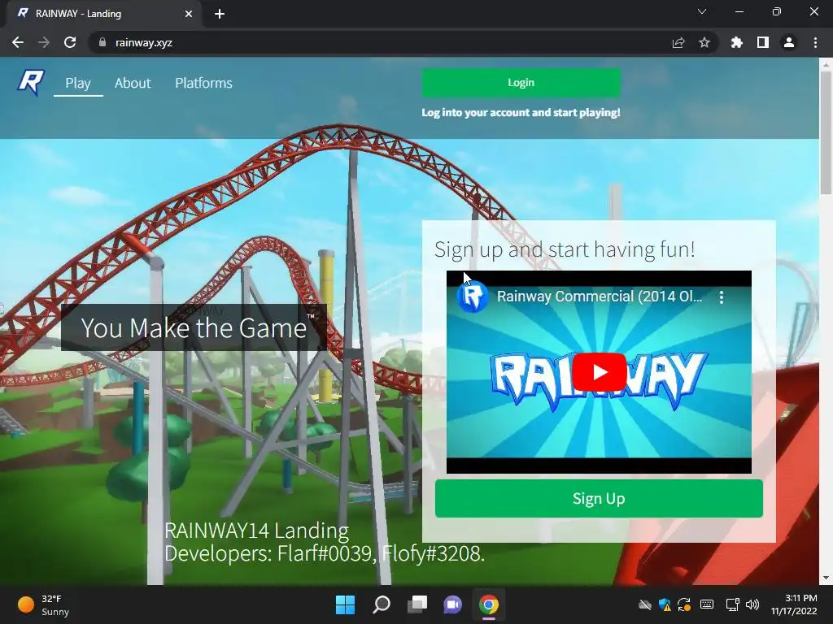Viewport: 833px width, 624px height.
Task: Reload the rainway.xyz page
Action: coord(70,42)
